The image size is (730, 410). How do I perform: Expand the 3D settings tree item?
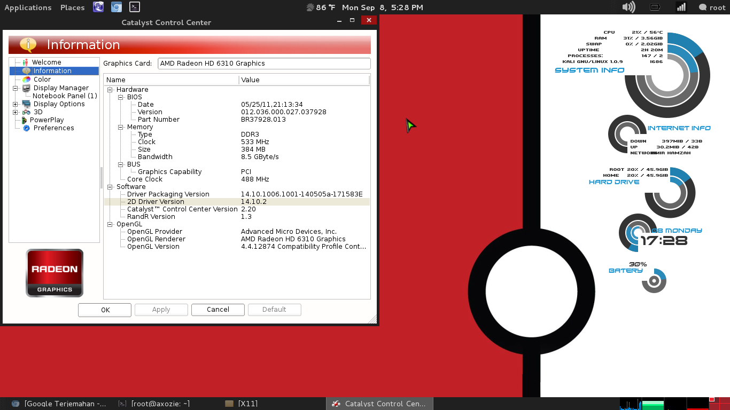(x=15, y=112)
